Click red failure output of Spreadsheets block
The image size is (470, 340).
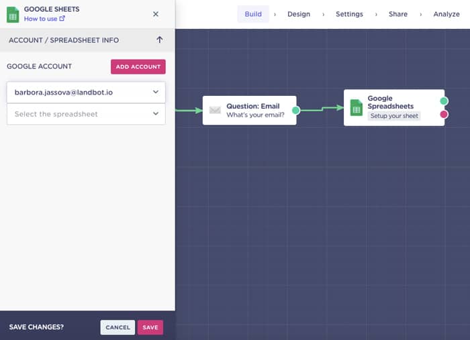point(444,114)
